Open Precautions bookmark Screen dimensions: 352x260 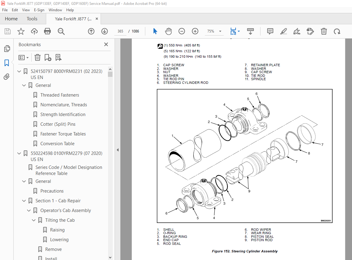tap(52, 191)
